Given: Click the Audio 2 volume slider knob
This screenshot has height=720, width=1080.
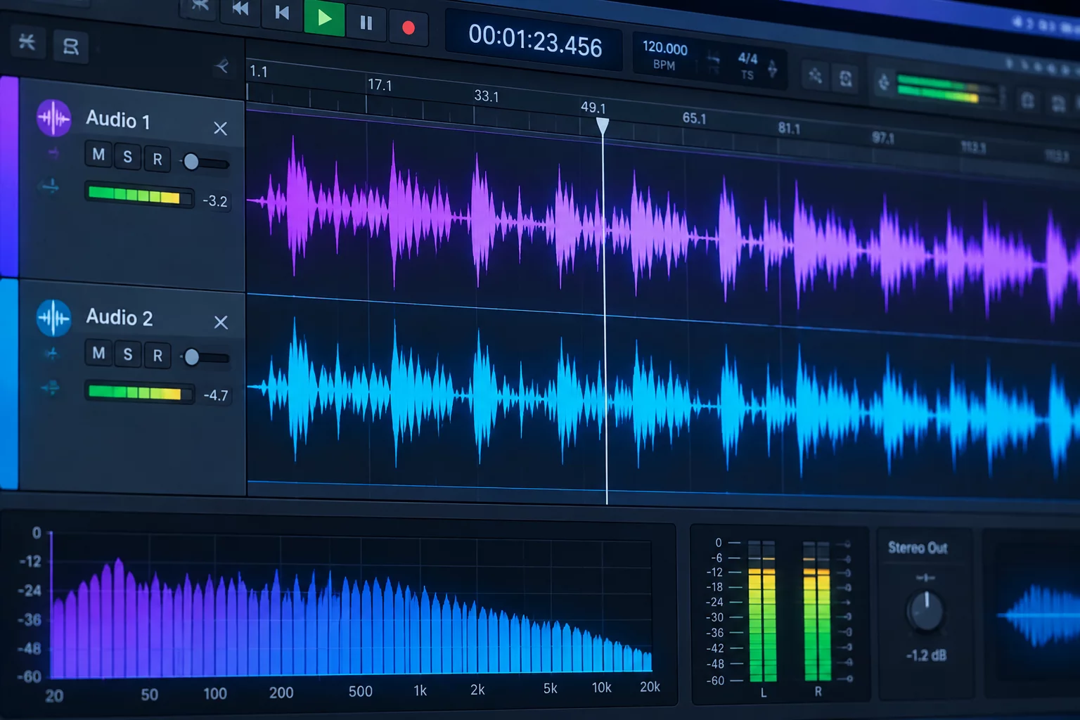Looking at the screenshot, I should tap(191, 357).
